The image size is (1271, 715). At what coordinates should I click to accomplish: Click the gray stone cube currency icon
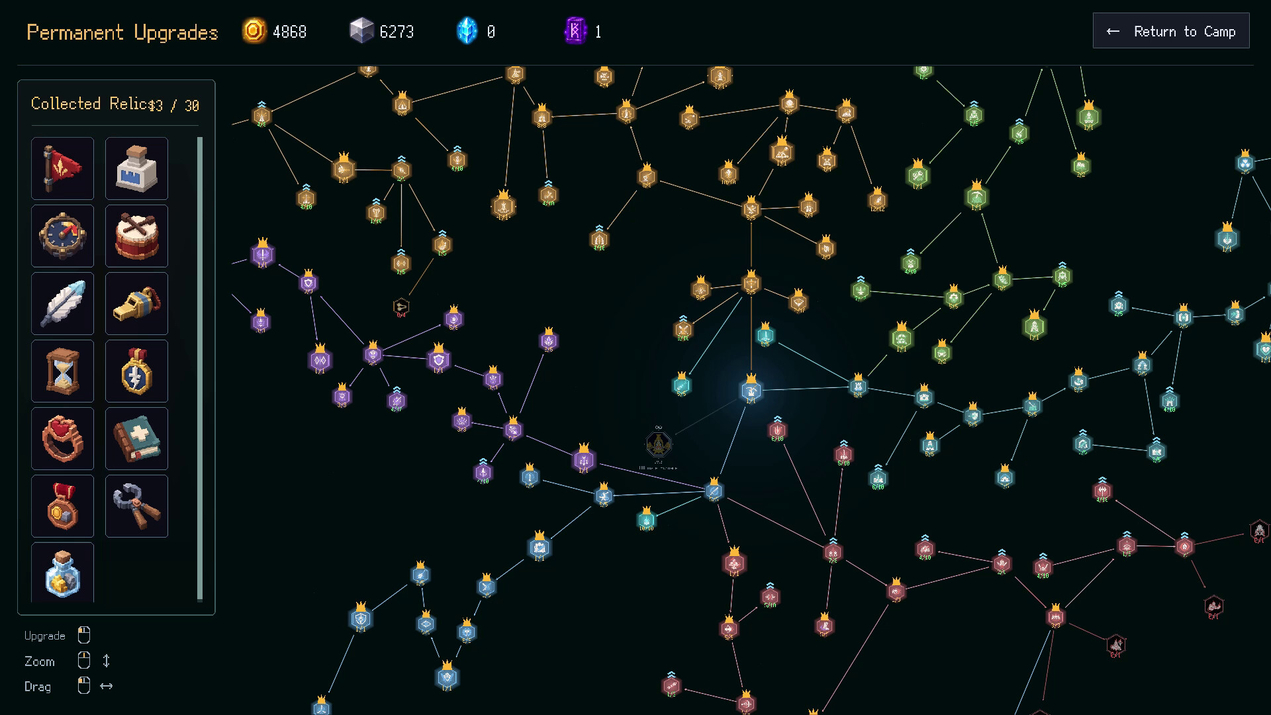pos(361,31)
